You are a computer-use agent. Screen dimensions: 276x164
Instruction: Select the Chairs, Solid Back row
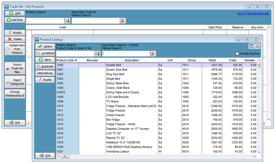tap(157, 88)
